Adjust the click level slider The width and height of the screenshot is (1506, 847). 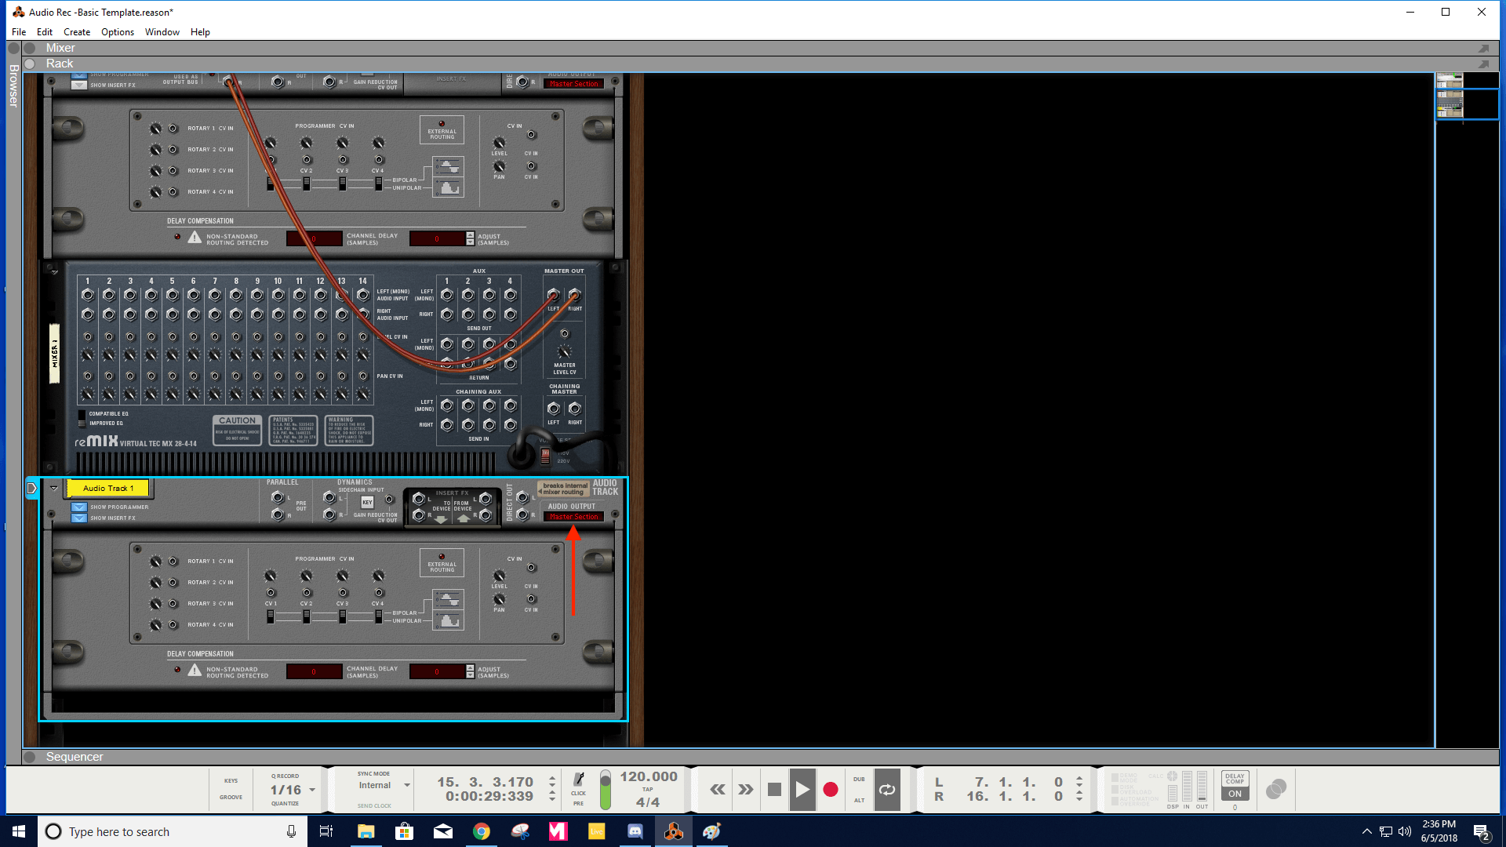(605, 790)
